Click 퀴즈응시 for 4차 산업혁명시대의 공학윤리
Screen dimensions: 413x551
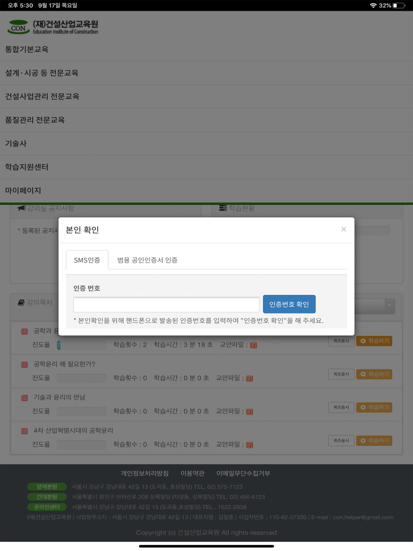(341, 441)
